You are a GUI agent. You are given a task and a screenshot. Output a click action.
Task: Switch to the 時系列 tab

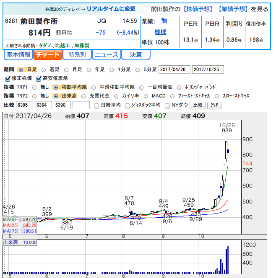point(77,55)
